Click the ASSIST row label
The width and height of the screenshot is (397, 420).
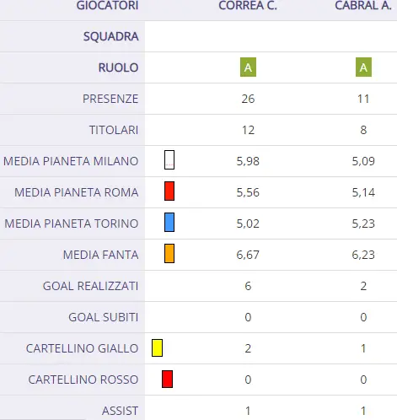[120, 411]
